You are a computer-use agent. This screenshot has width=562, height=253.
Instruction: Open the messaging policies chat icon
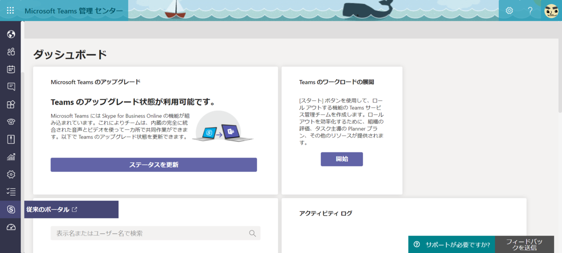pos(11,87)
